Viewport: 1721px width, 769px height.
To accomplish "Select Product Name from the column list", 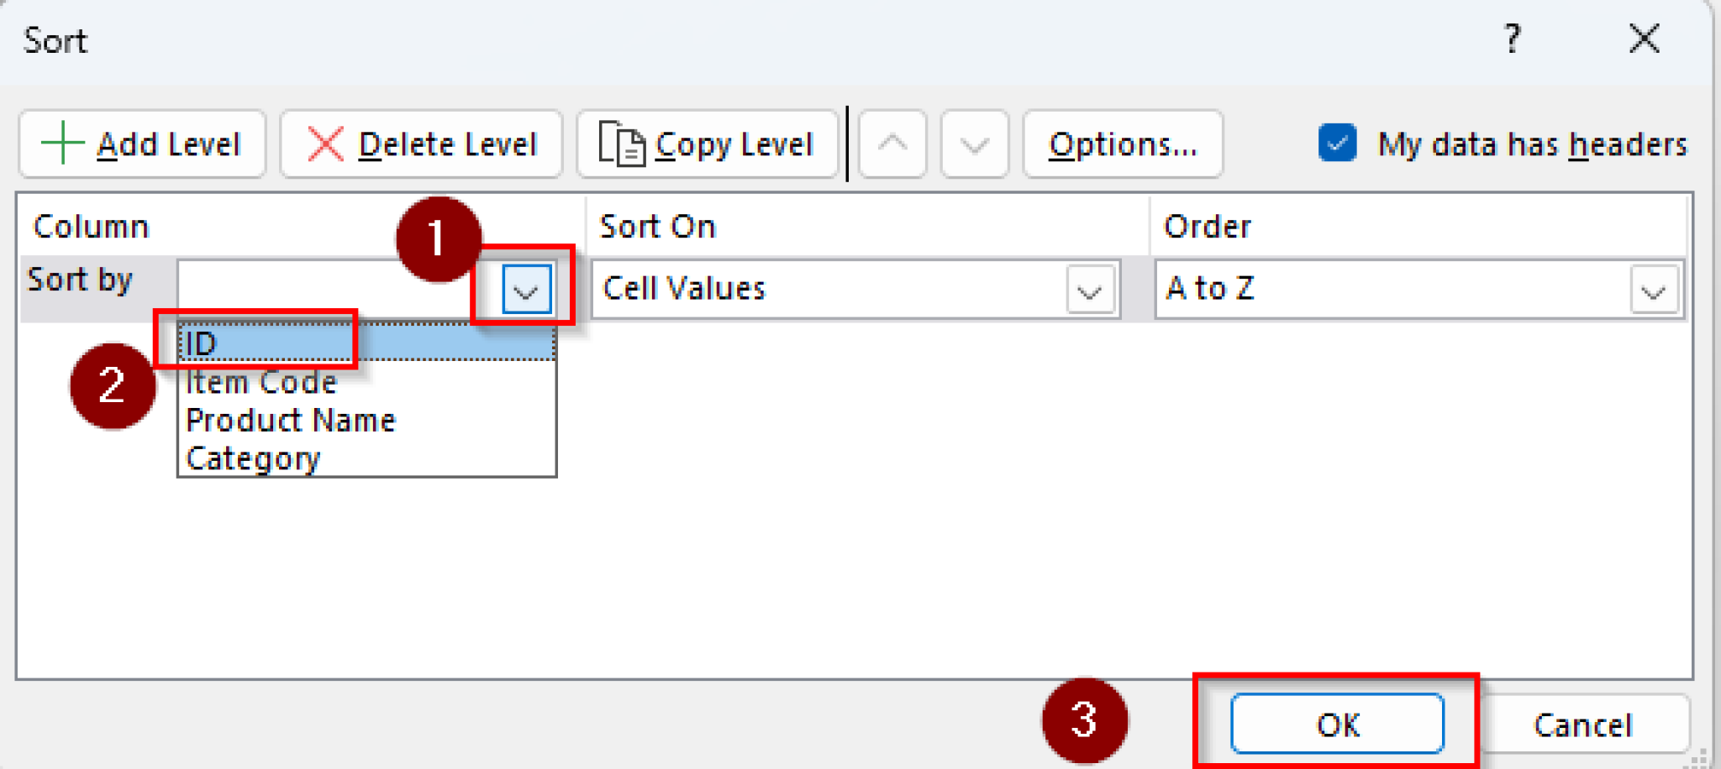I will (291, 419).
